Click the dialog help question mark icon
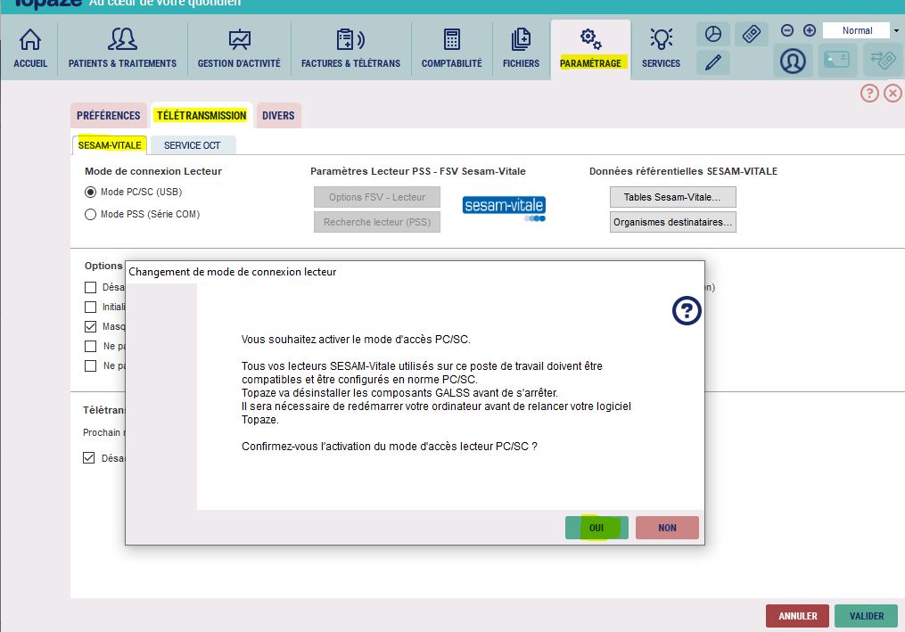This screenshot has width=905, height=632. (x=687, y=310)
